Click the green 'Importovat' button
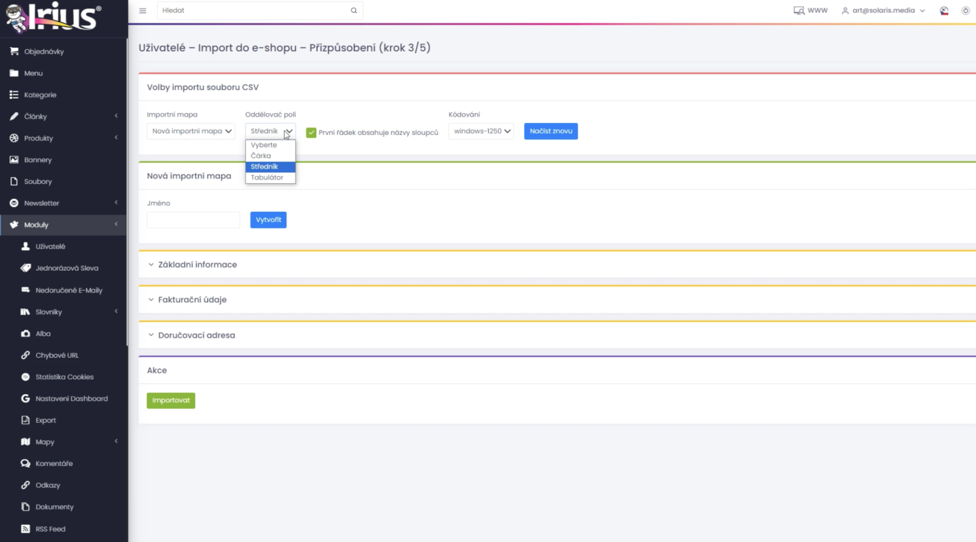 click(171, 400)
